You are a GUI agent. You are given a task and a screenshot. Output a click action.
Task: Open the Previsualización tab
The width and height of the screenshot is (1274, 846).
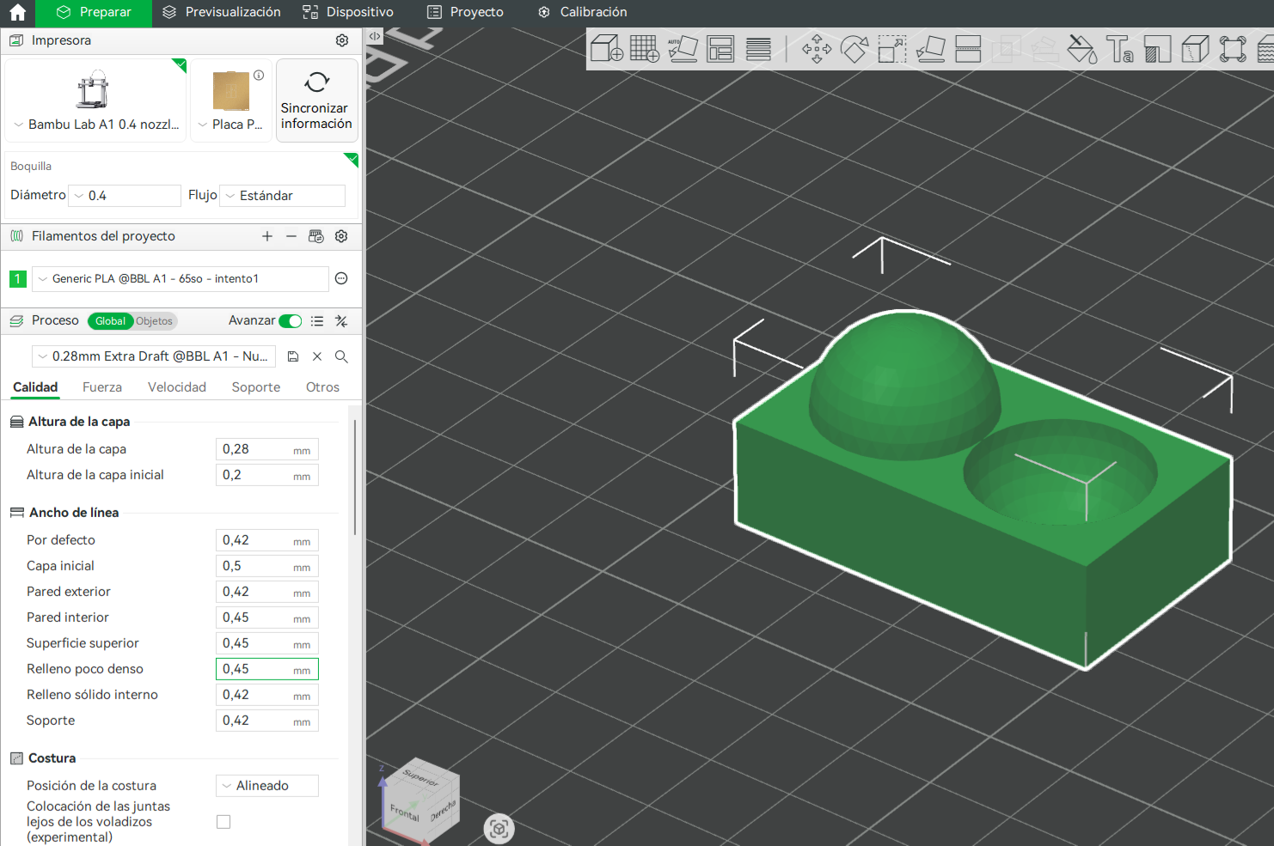222,12
